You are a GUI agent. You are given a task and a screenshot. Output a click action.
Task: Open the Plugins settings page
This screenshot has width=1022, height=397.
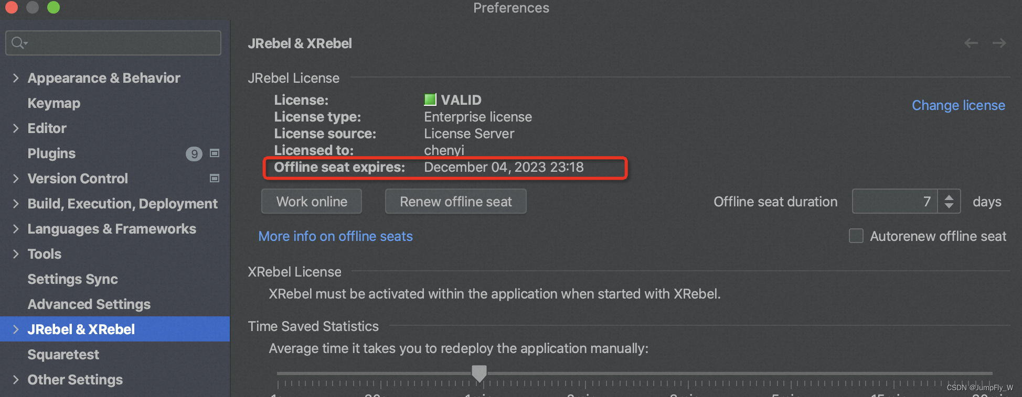click(x=51, y=153)
